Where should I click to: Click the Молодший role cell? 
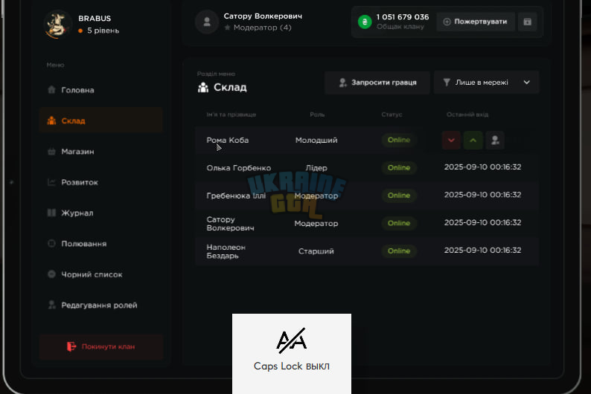click(x=316, y=140)
